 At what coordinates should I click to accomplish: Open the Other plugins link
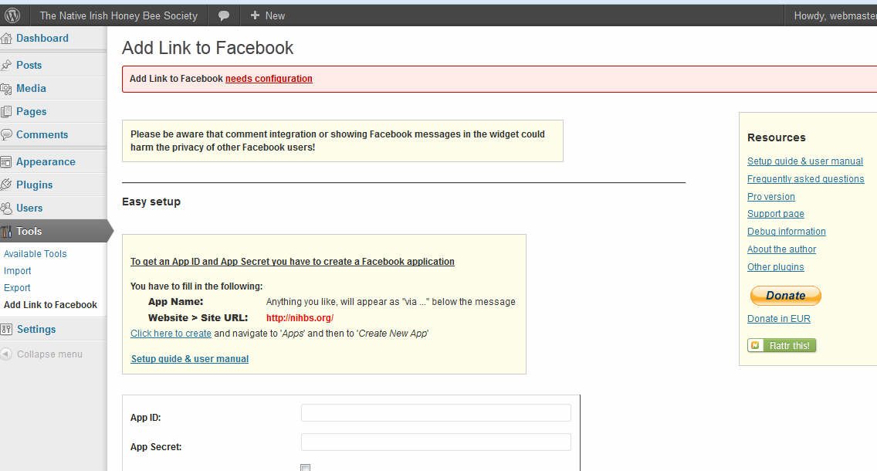[775, 267]
